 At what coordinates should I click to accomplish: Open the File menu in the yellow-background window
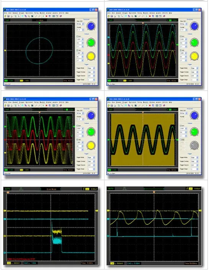(x=109, y=102)
